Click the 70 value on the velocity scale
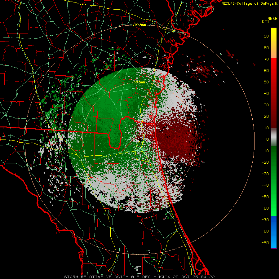 point(266,59)
